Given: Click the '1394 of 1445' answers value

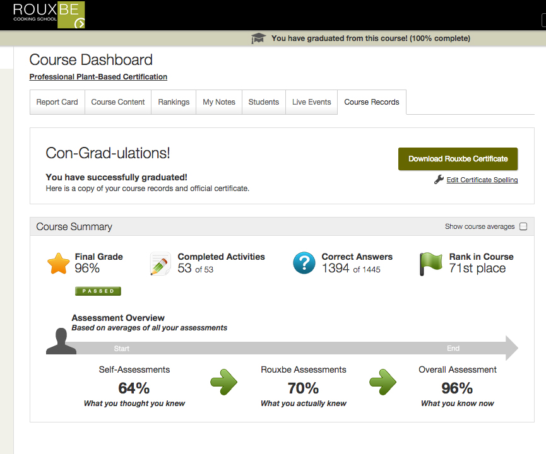Looking at the screenshot, I should (351, 269).
